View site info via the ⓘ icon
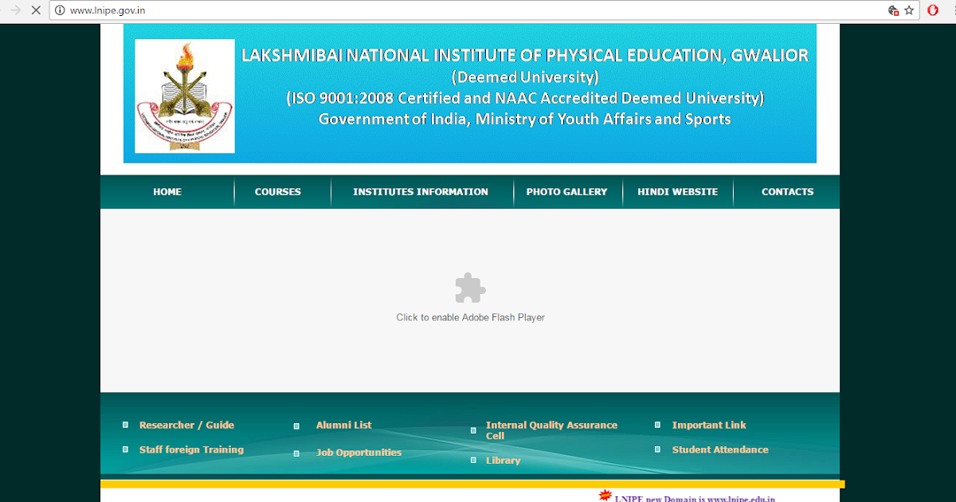956x502 pixels. 60,10
